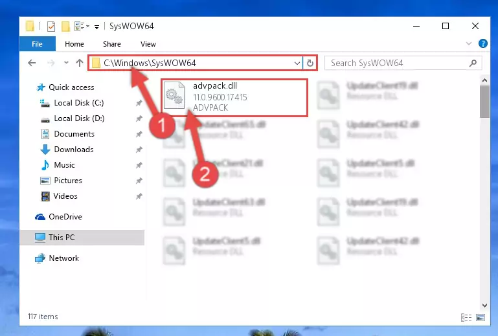Screen dimensions: 498x336
Task: Click the pin icon beside Videos
Action: tap(139, 196)
